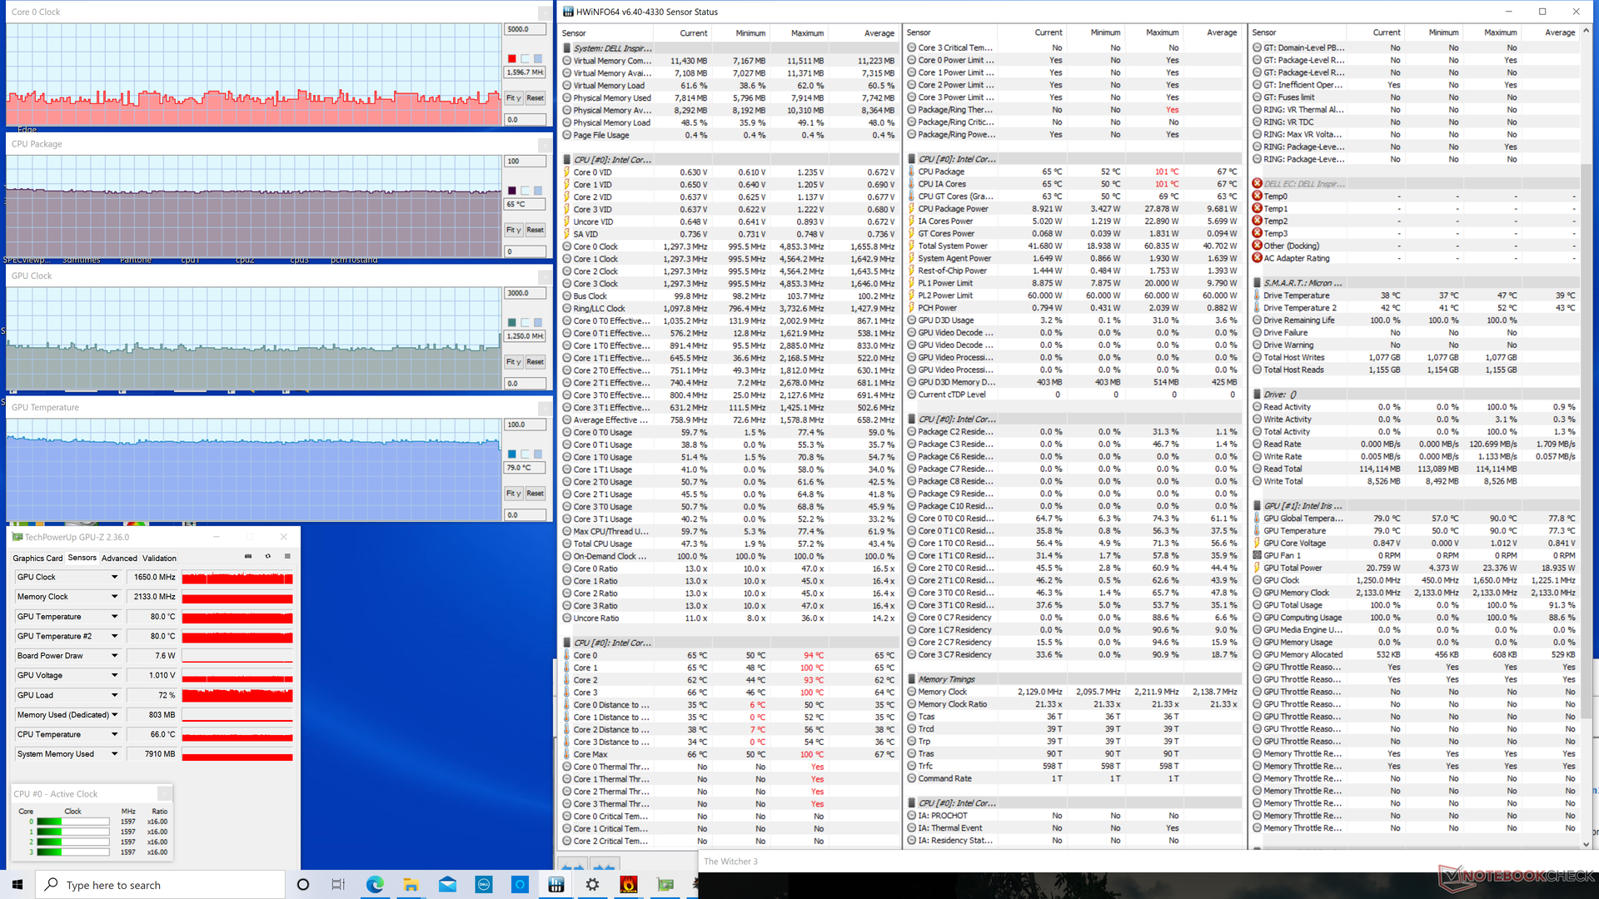The height and width of the screenshot is (899, 1599).
Task: Click the icon of GPU [#1]: Intel Iris group
Action: pyautogui.click(x=1258, y=505)
